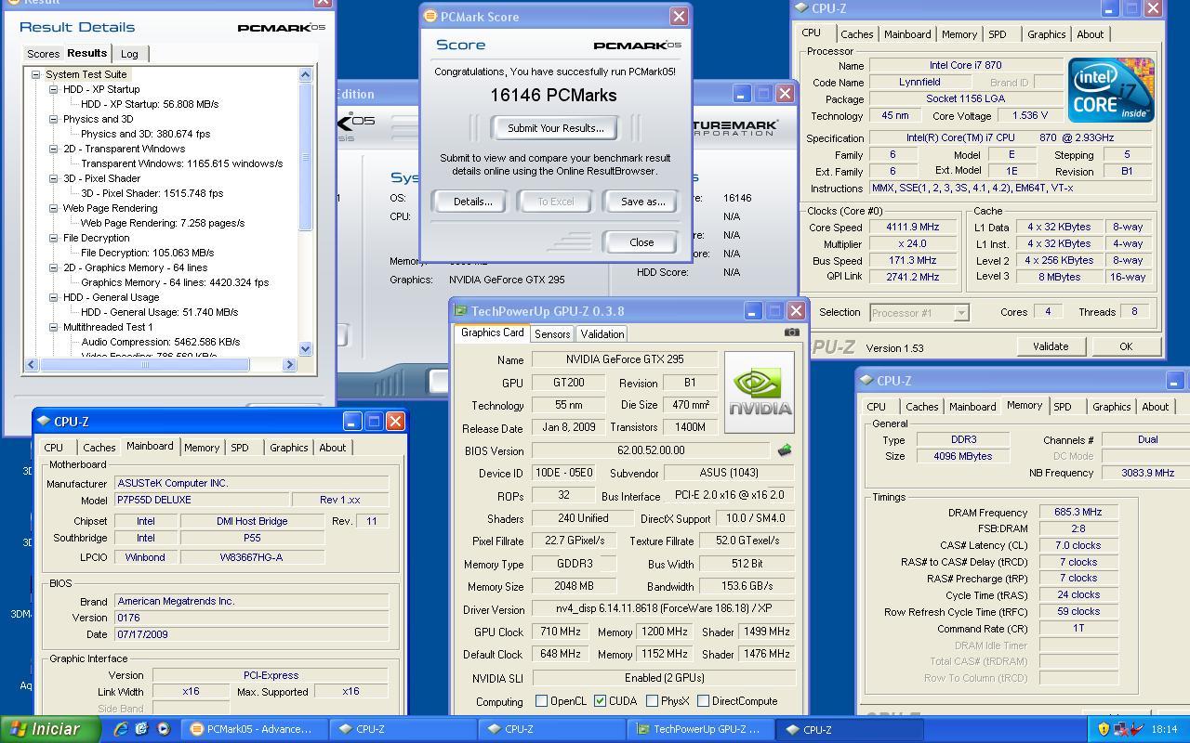Collapse the File Decryption node
The image size is (1190, 743).
(x=54, y=238)
